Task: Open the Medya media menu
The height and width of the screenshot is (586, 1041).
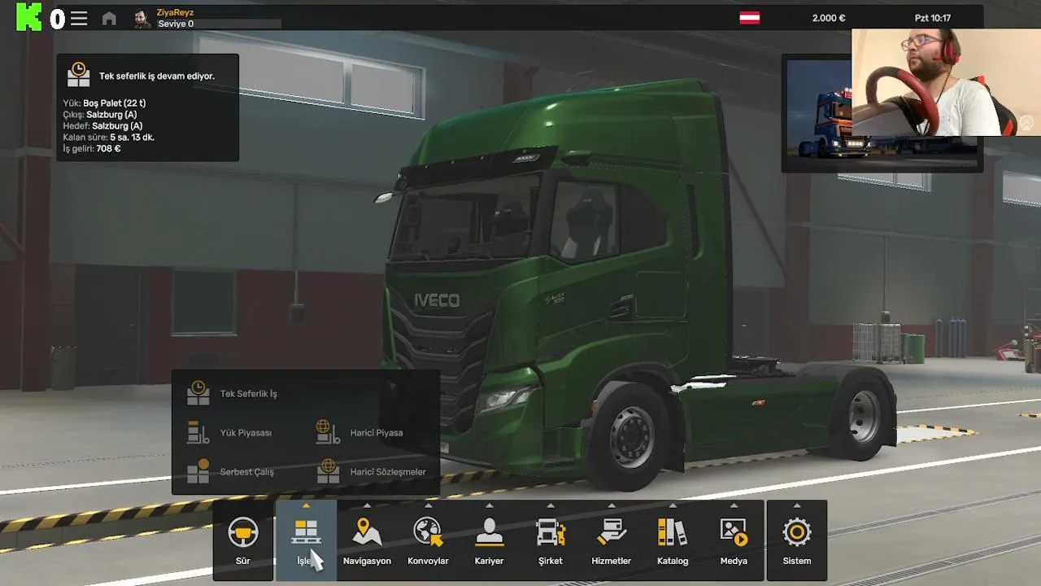Action: [734, 541]
